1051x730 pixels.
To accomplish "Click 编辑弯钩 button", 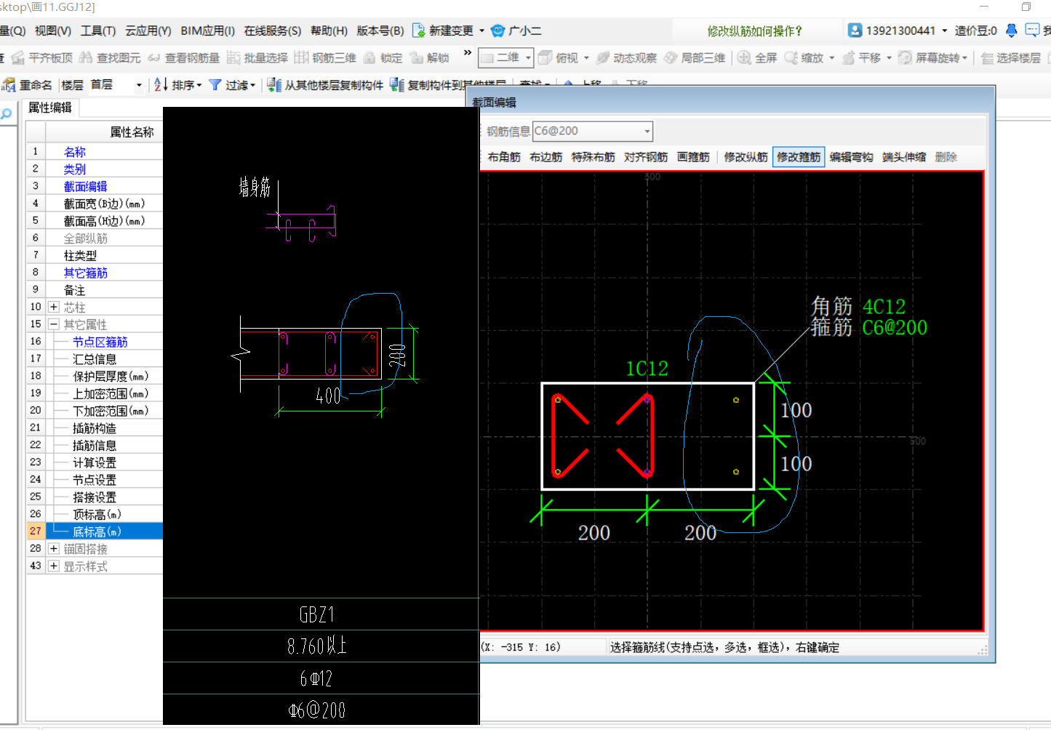I will pyautogui.click(x=852, y=157).
